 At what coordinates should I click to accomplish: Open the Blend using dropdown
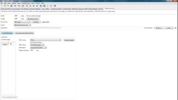pyautogui.click(x=37, y=45)
